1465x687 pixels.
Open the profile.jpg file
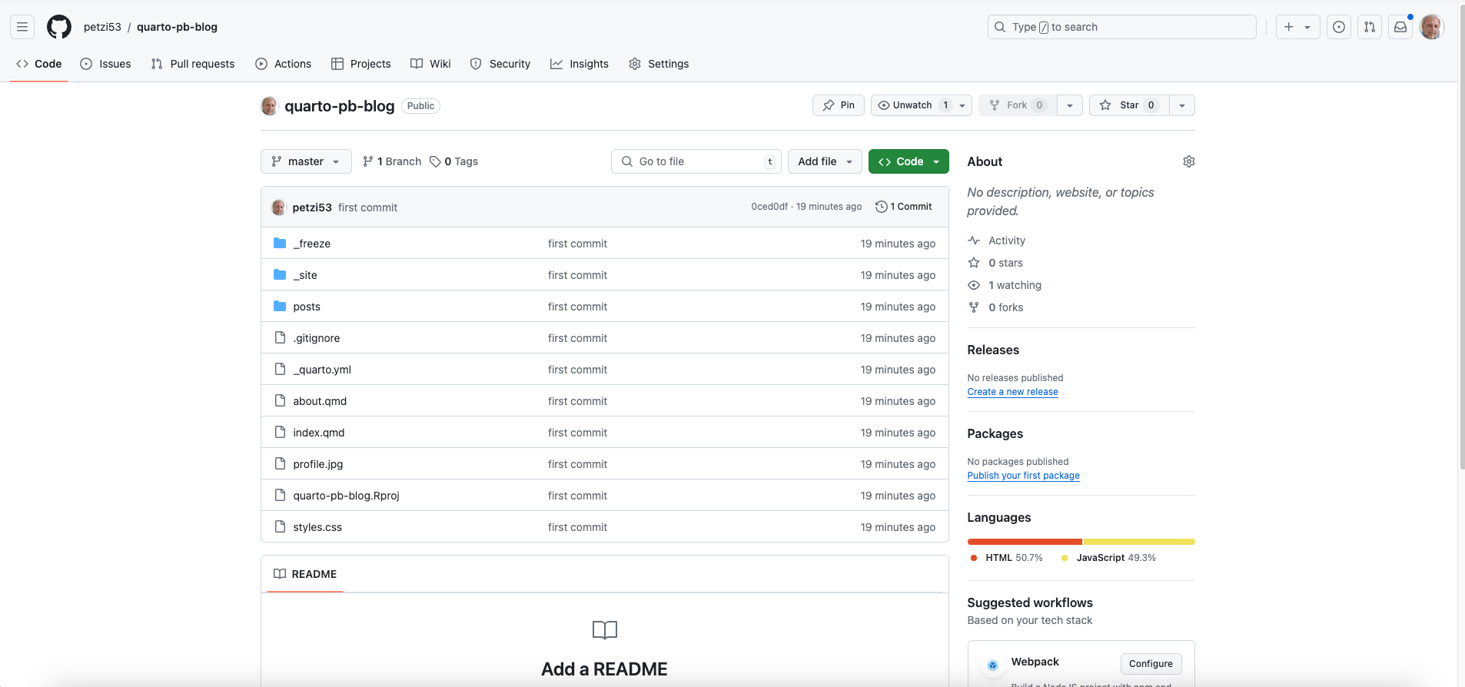pyautogui.click(x=318, y=464)
